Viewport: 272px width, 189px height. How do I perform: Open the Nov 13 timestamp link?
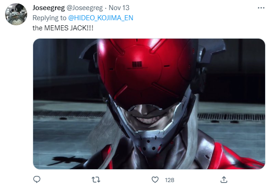[119, 8]
